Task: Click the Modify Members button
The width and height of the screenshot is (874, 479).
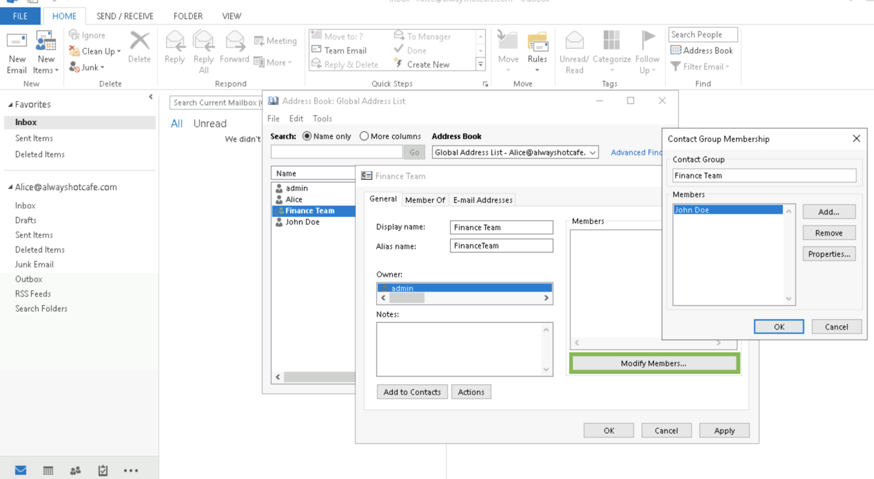Action: pyautogui.click(x=653, y=363)
